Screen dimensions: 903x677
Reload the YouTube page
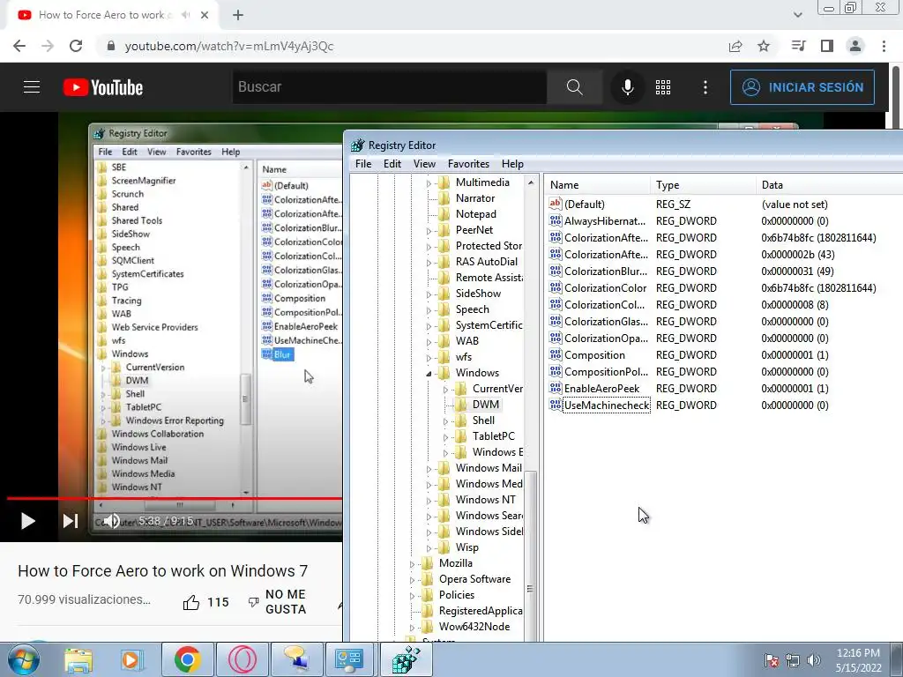tap(76, 46)
